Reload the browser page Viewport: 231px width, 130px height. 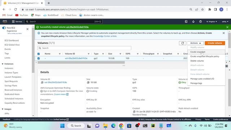coord(16,9)
